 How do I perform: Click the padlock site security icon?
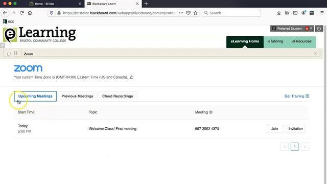point(59,13)
